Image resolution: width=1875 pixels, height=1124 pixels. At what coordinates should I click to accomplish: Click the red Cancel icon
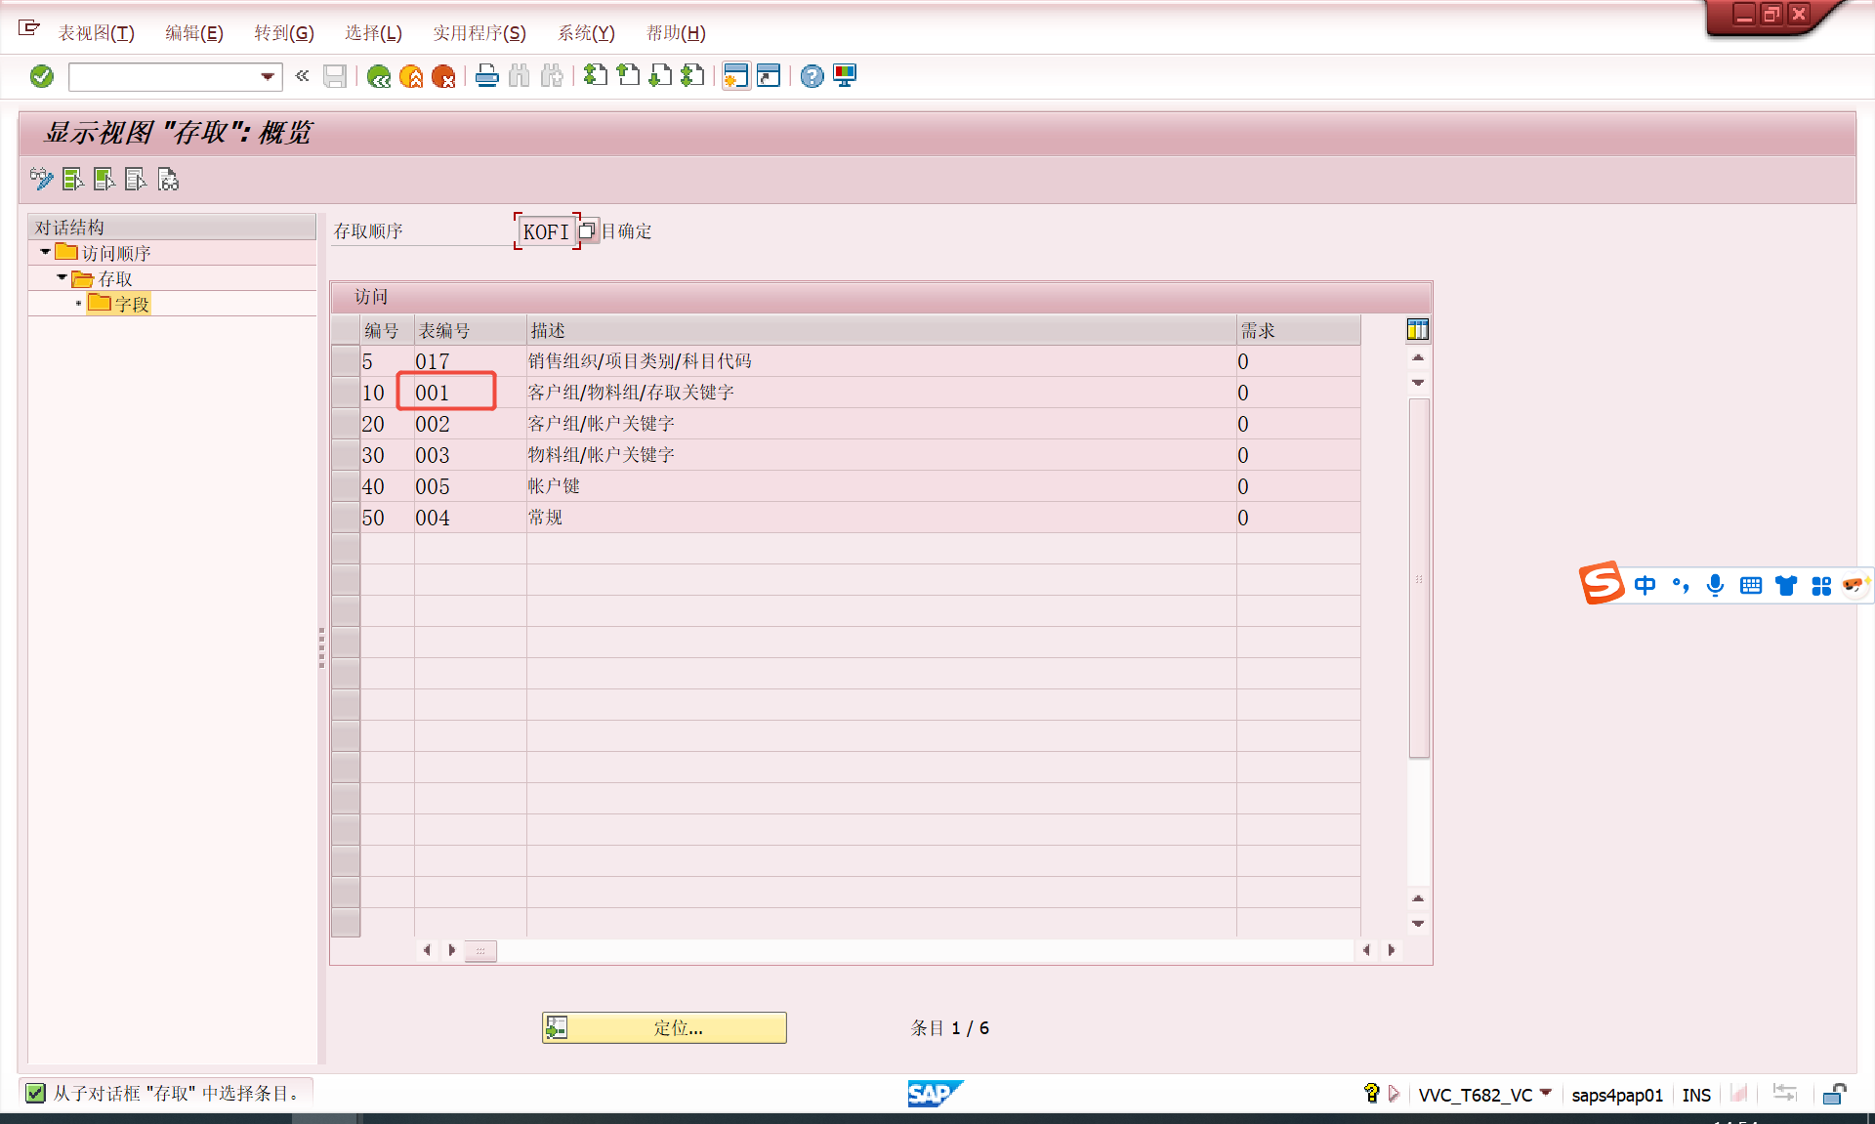(443, 76)
